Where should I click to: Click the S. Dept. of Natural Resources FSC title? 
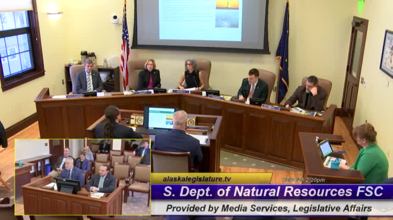273,192
